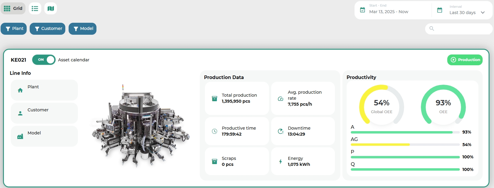Click the Energy lightning bolt icon
The image size is (494, 188).
coord(280,161)
